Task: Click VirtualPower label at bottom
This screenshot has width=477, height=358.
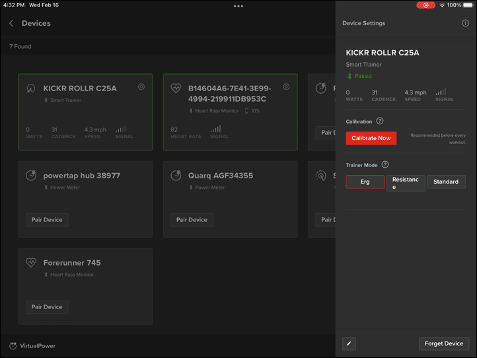Action: click(38, 346)
